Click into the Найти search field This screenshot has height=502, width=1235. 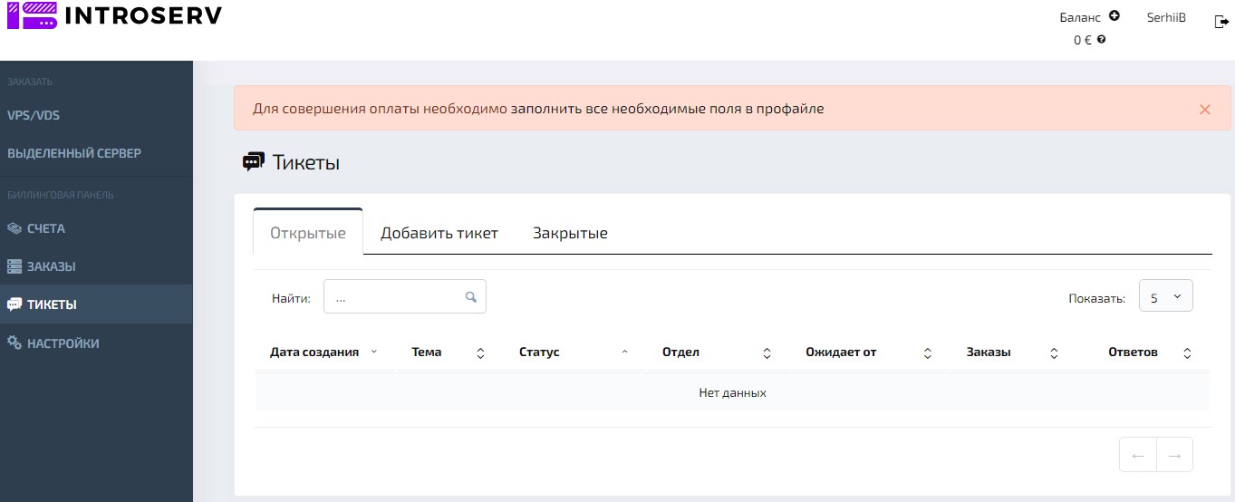click(x=394, y=297)
